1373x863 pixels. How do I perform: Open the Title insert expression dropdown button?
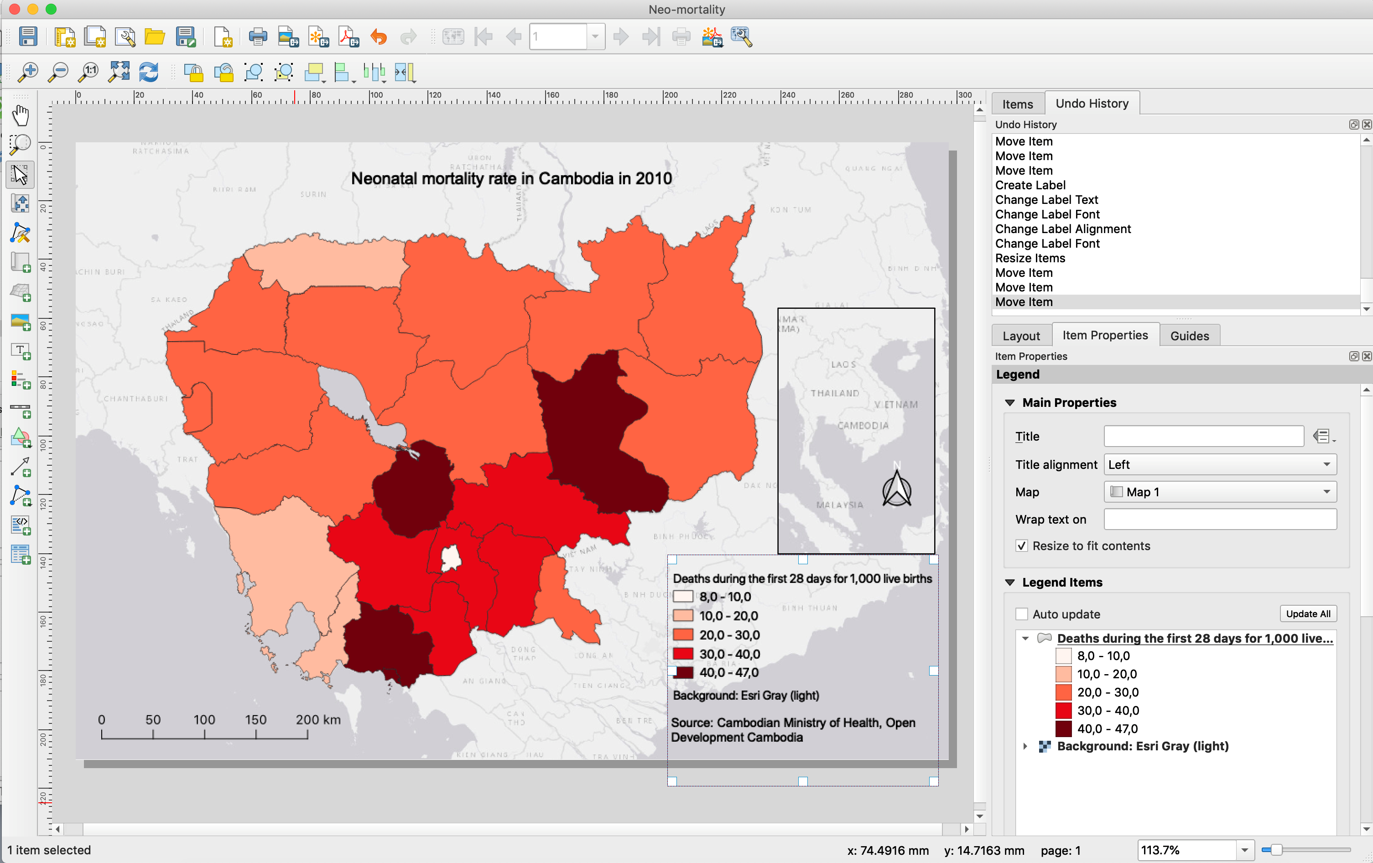click(x=1324, y=437)
